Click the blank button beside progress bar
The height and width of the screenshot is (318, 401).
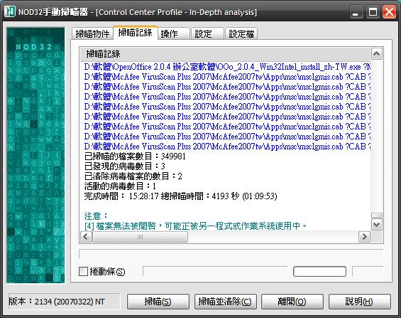[319, 271]
